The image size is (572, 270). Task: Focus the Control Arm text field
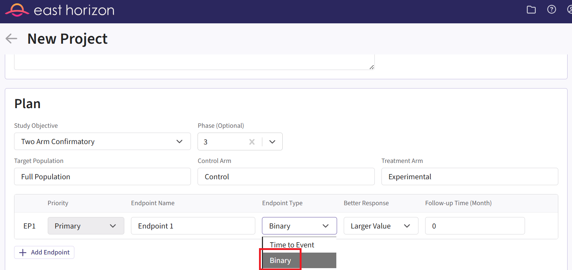pyautogui.click(x=286, y=177)
